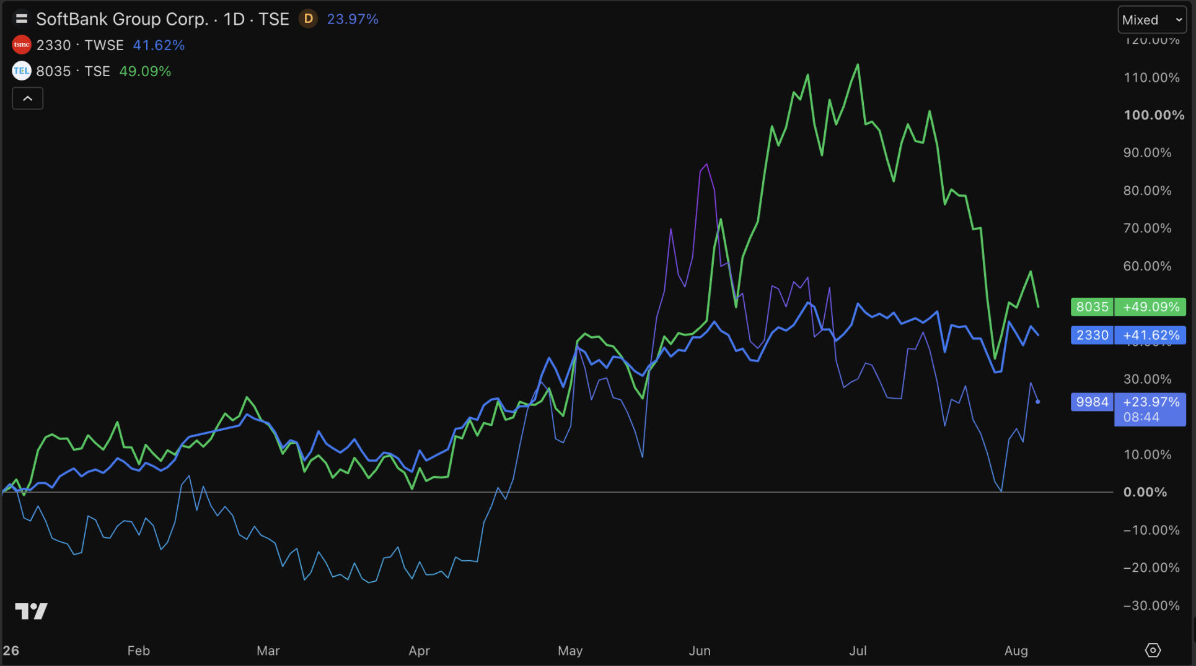Click the blue 2330 price scale tag
This screenshot has width=1196, height=666.
point(1092,335)
